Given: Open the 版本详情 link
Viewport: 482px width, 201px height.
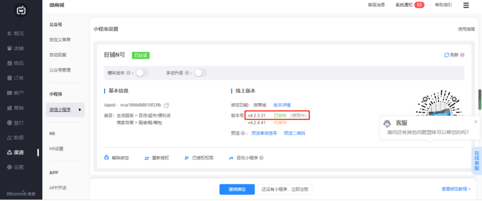Looking at the screenshot, I should click(x=282, y=105).
